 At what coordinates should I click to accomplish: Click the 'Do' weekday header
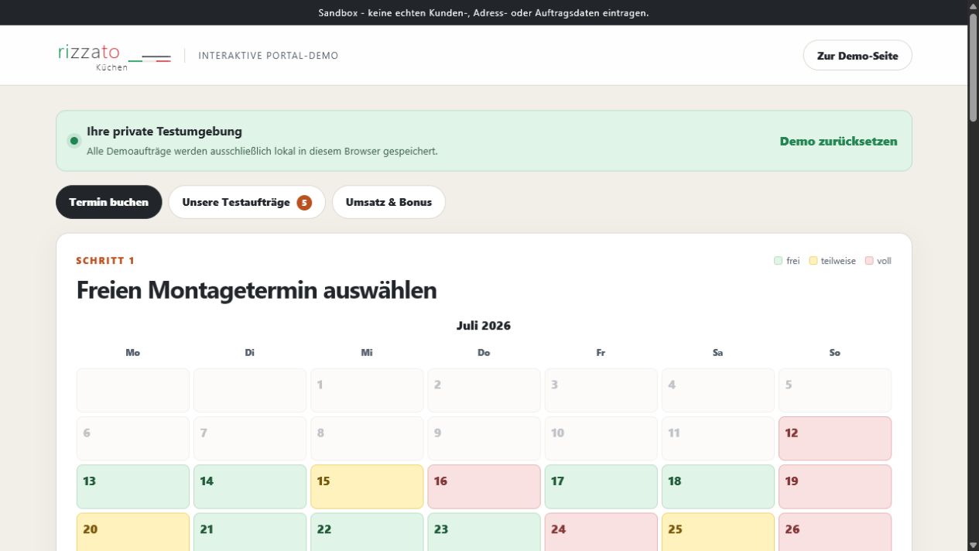pos(484,353)
